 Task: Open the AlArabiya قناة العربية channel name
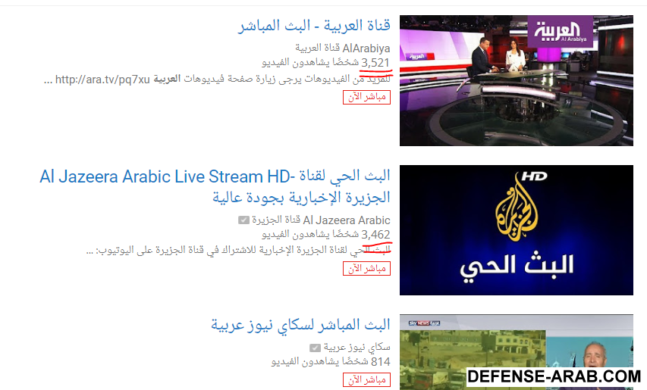point(343,48)
